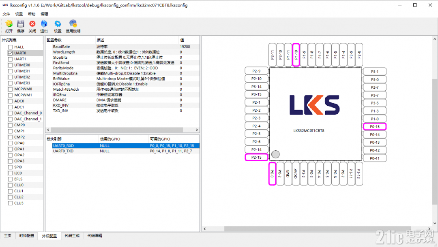Viewport: 438px width, 247px height.
Task: Click the chip view scroll down arrow
Action: coord(435,223)
